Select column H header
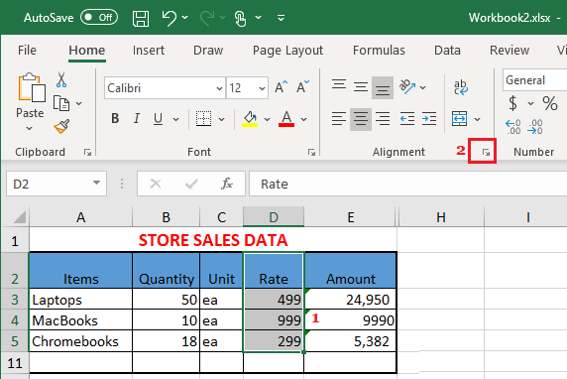 tap(441, 217)
